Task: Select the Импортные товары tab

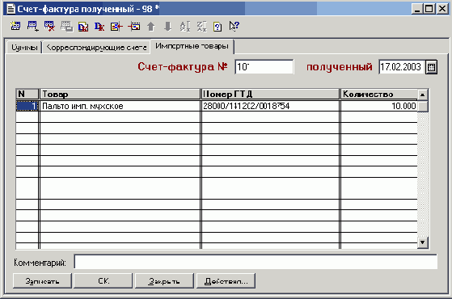Action: [x=192, y=46]
